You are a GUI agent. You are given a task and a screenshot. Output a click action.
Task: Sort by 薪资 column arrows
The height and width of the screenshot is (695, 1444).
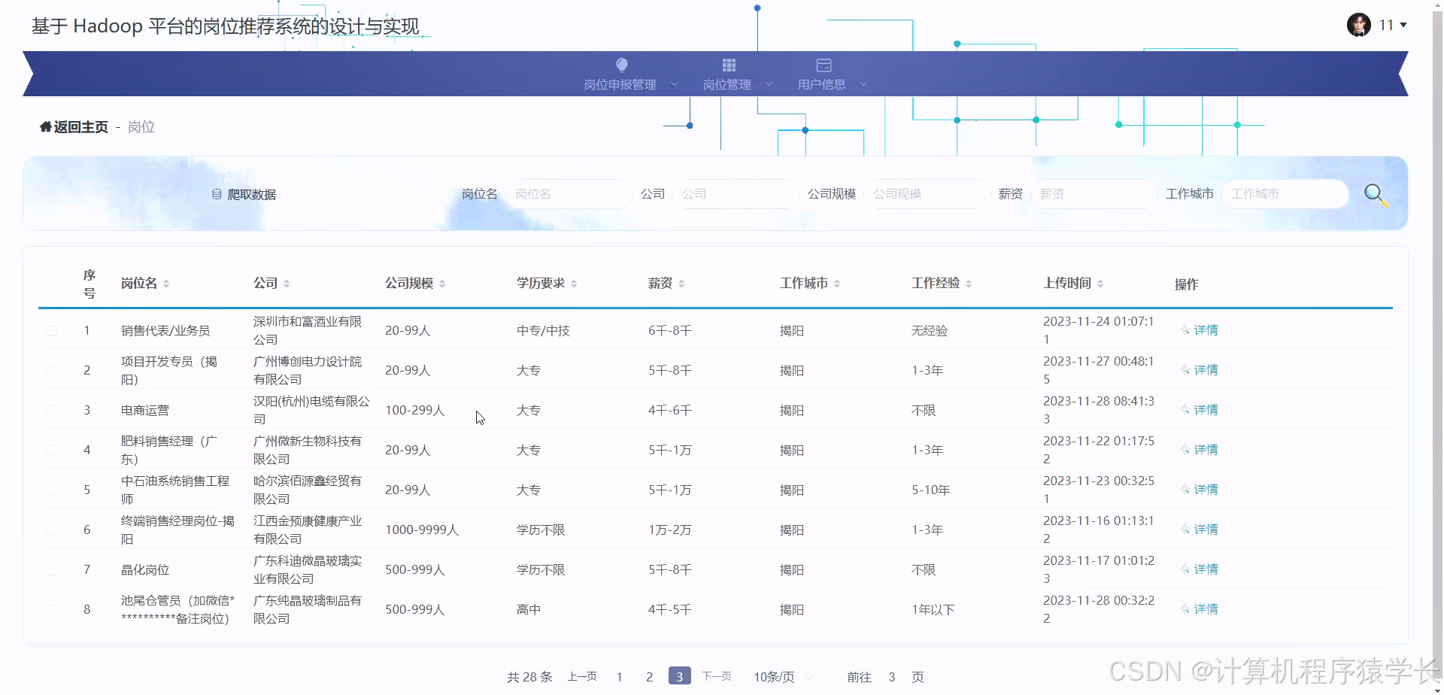[681, 284]
